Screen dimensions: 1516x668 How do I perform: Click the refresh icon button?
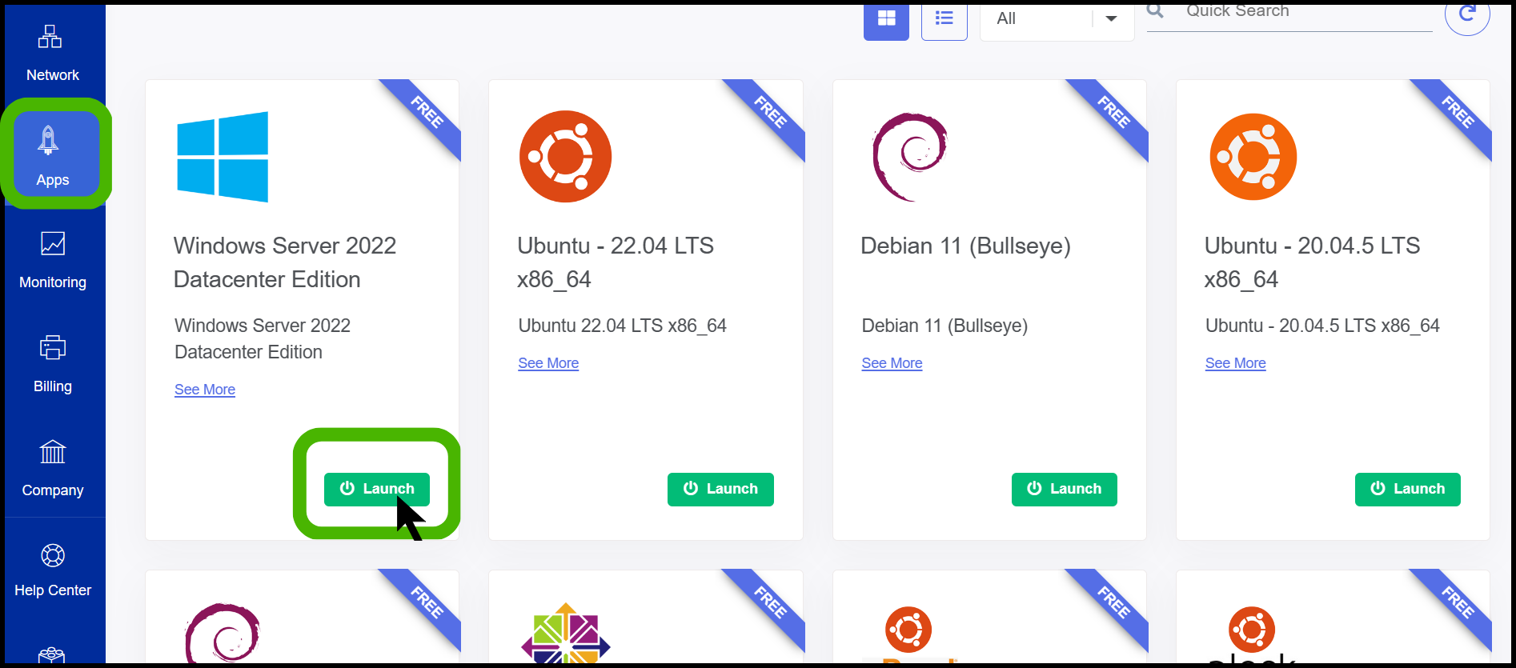click(1467, 14)
